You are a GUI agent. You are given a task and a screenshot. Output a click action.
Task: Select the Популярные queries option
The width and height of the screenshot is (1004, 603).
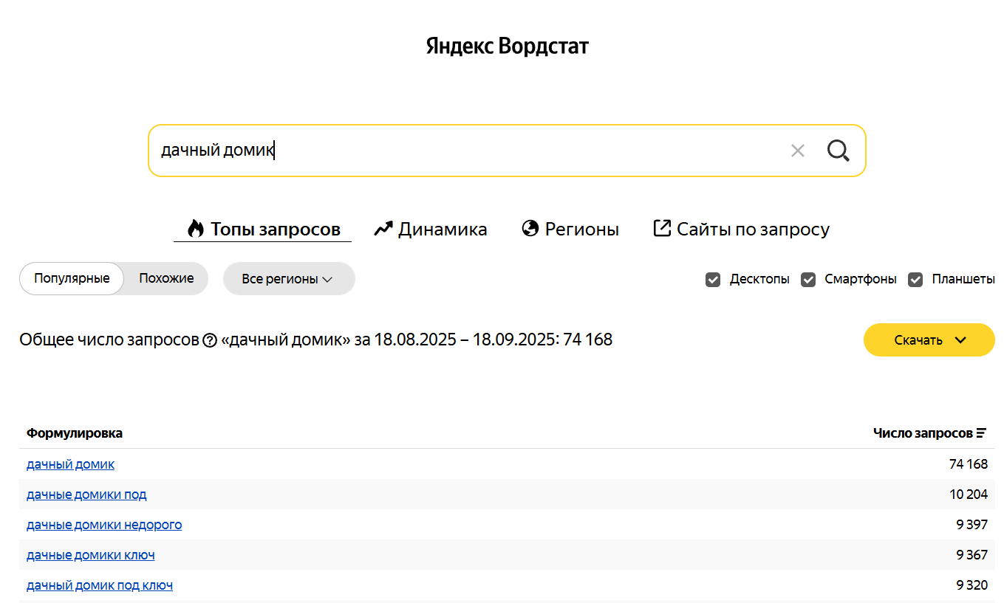coord(72,278)
